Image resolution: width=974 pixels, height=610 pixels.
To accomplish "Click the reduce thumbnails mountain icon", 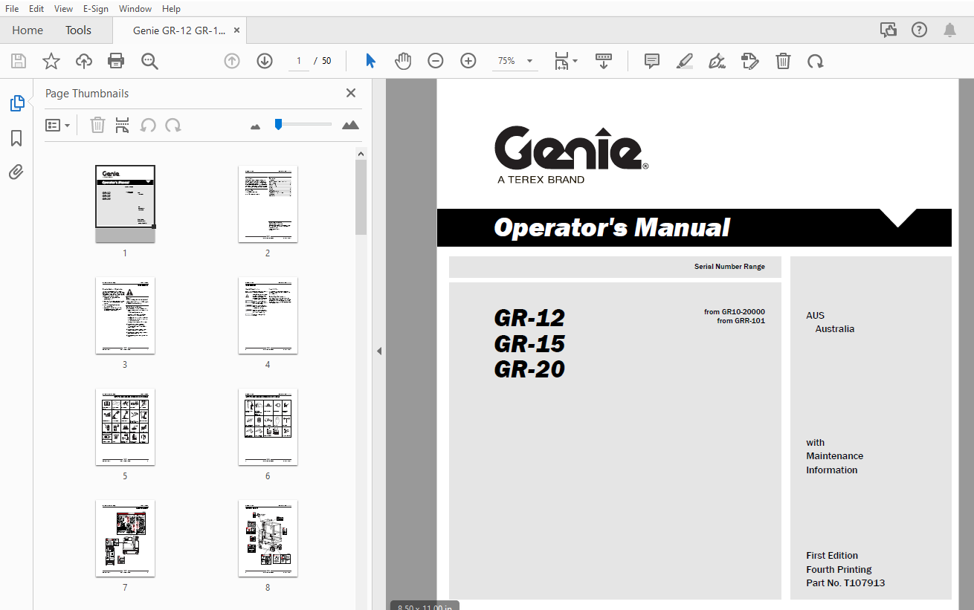I will (x=256, y=126).
